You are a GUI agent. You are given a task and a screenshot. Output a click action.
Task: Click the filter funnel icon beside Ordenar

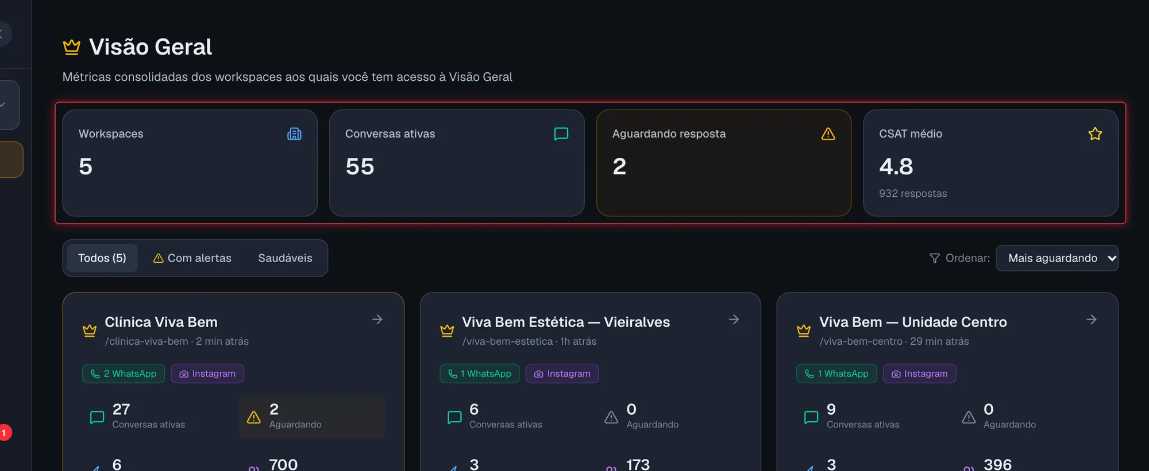click(x=935, y=258)
